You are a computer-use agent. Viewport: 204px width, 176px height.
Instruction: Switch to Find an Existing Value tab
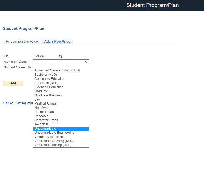22,41
